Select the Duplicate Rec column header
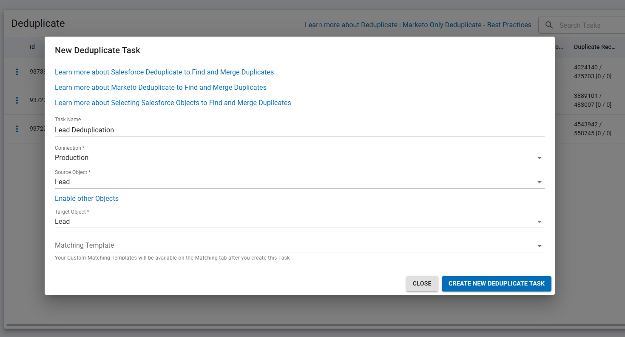 pos(595,47)
